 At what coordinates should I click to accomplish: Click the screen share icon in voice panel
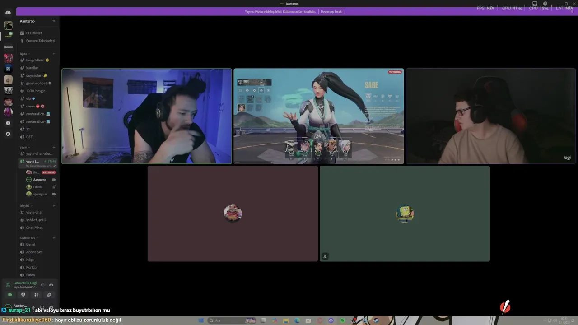[x=23, y=295]
